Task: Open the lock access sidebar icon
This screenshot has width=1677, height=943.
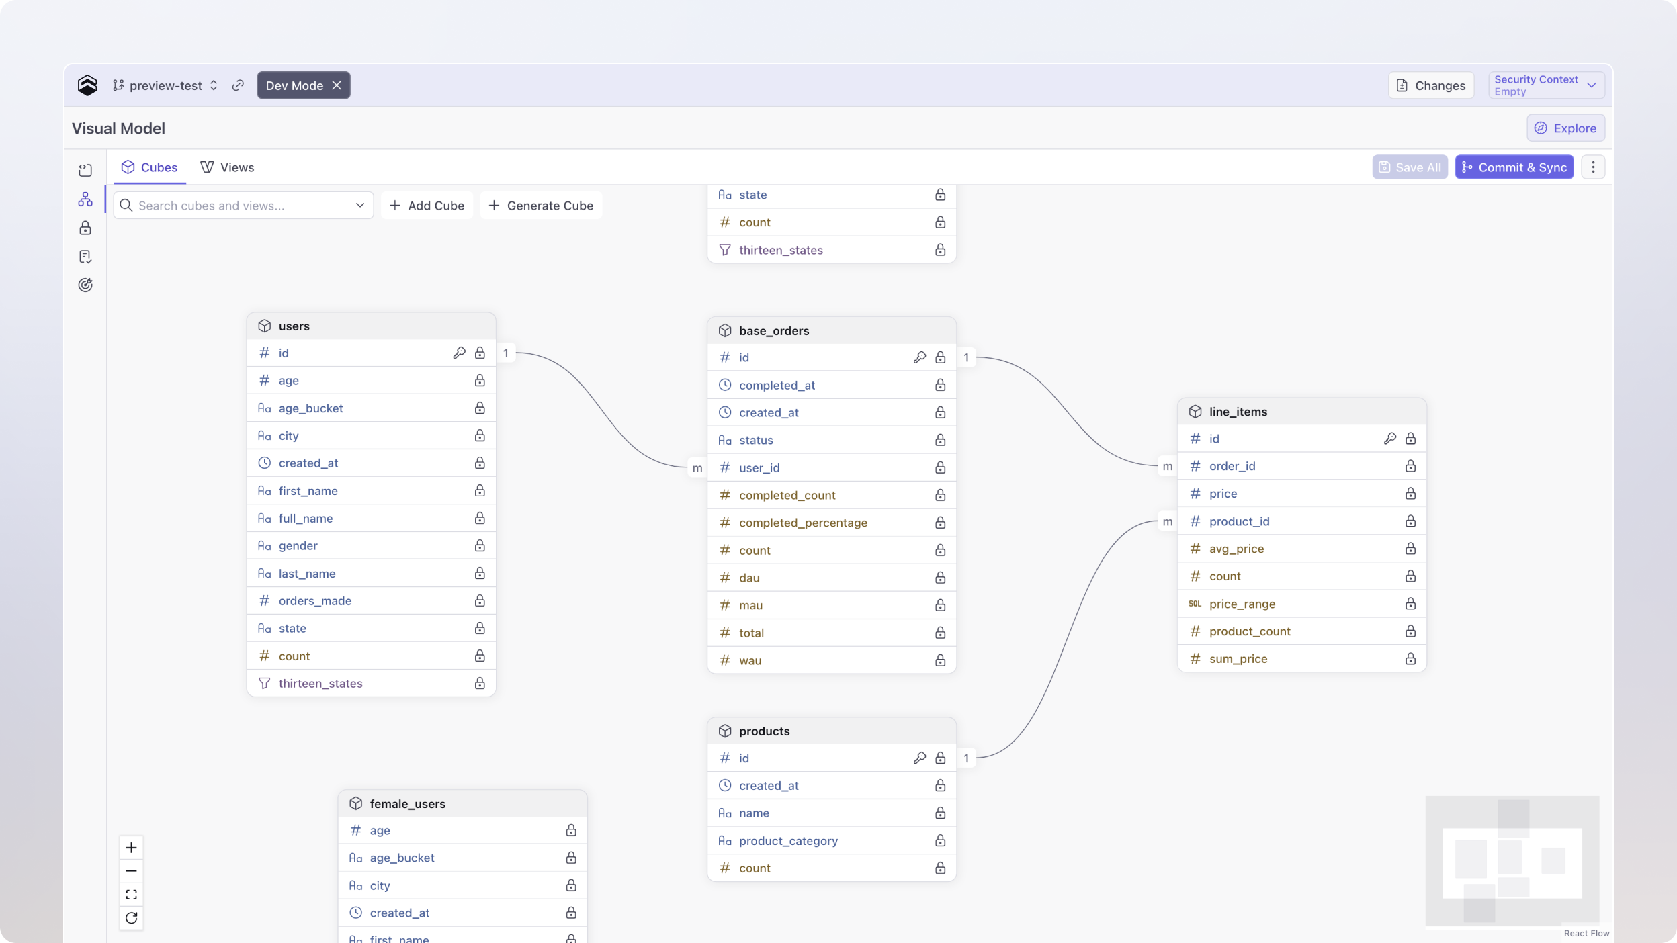Action: [85, 228]
